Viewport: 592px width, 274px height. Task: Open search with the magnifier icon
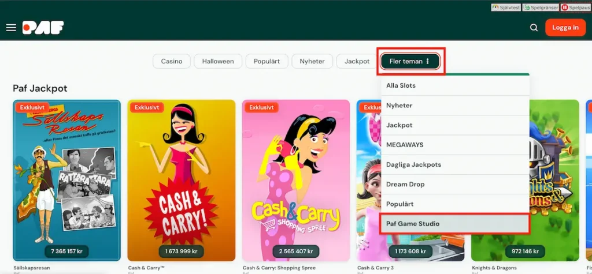point(534,28)
